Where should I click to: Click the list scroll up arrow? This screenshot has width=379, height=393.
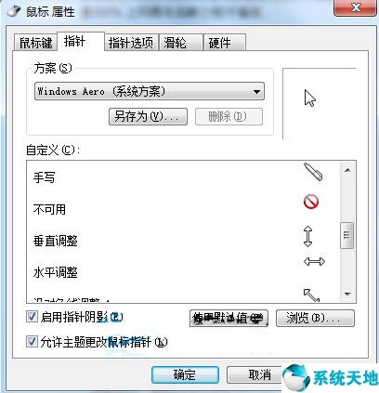[x=347, y=170]
